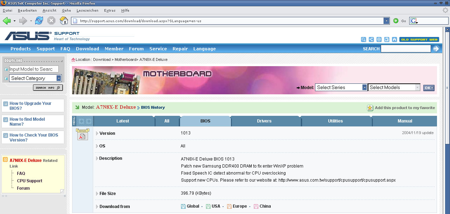The image size is (450, 214).
Task: Open the Hilfe menu
Action: 125,11
